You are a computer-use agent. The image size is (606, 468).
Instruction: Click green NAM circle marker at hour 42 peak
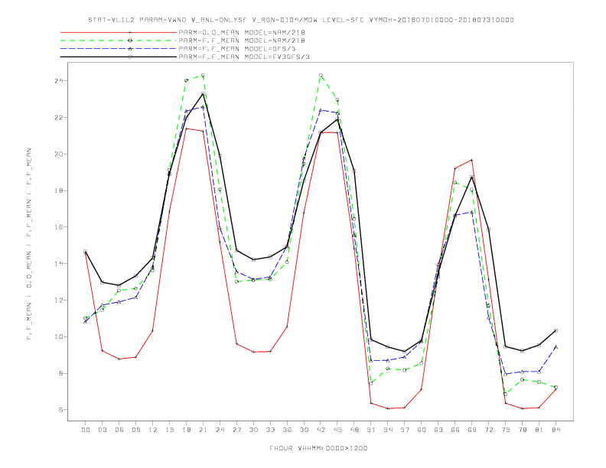click(x=321, y=75)
